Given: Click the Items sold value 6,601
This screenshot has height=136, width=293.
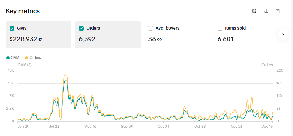Looking at the screenshot, I should point(226,39).
